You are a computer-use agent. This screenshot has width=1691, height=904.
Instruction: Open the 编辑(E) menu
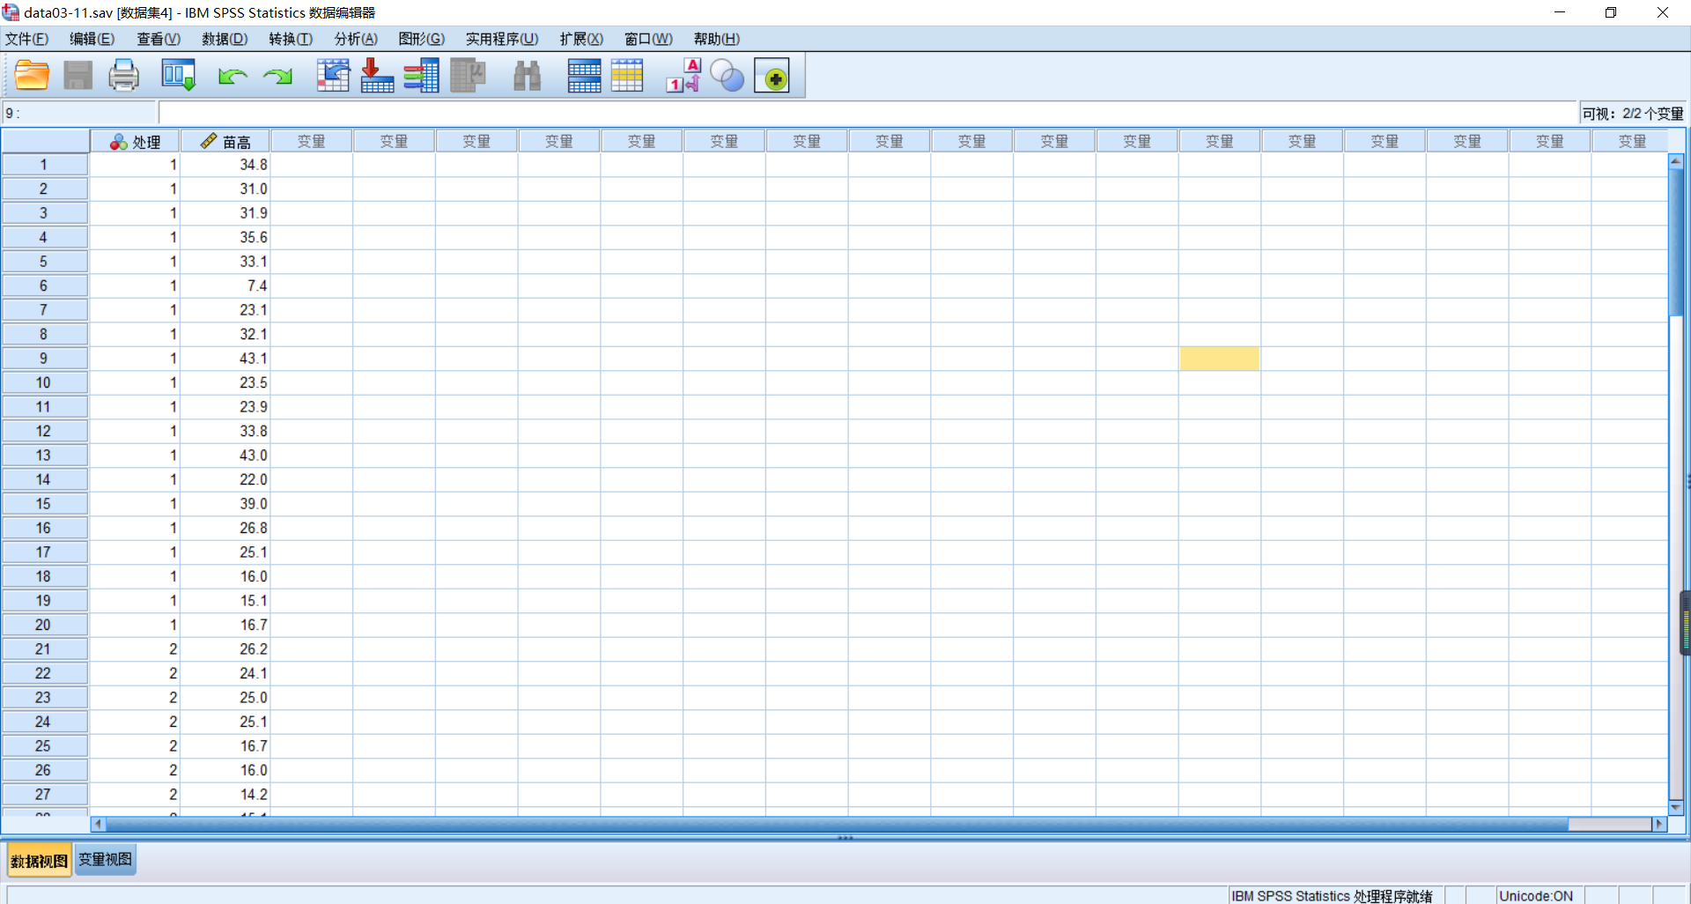[92, 39]
